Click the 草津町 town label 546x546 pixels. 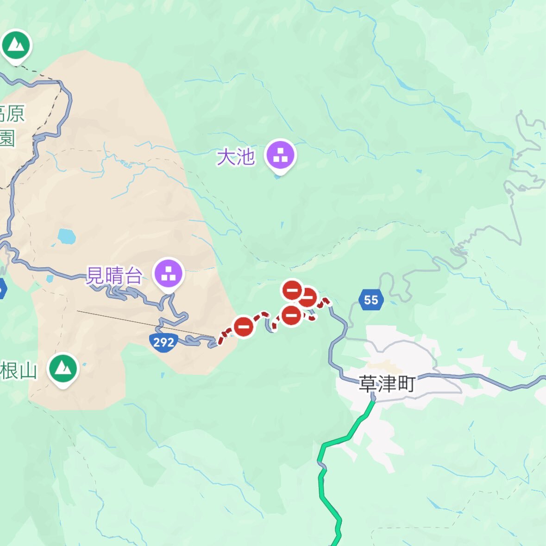(x=387, y=384)
